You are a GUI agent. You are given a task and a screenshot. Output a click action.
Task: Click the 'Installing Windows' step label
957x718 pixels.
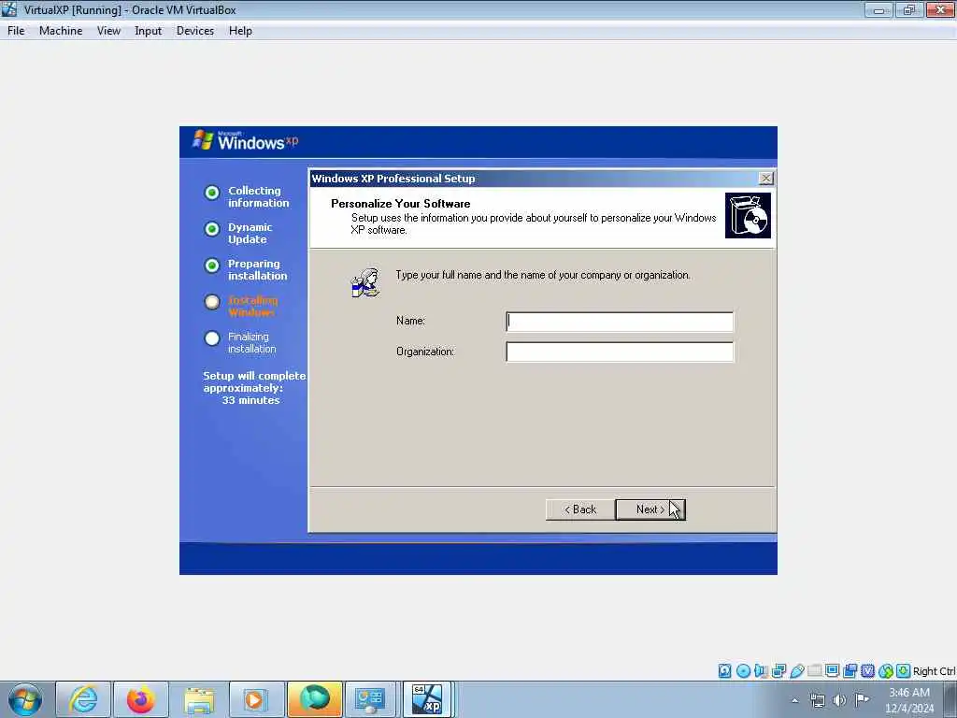pos(252,306)
